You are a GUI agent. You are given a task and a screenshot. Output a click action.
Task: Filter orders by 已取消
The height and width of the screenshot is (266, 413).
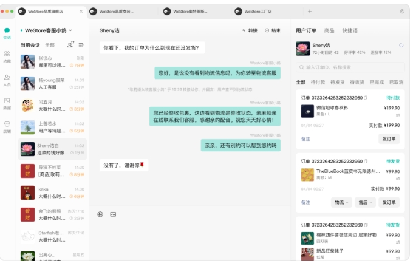click(397, 83)
